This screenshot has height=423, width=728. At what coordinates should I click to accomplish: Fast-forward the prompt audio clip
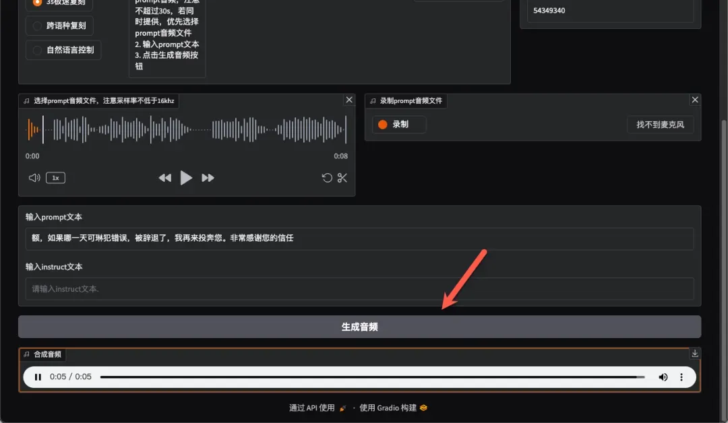(208, 178)
